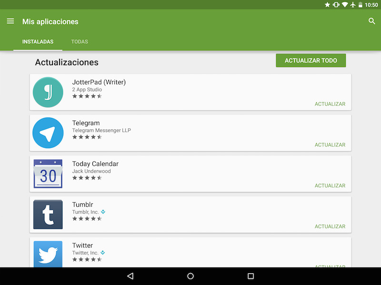Tap the Twitter, Inc. verified badge
The height and width of the screenshot is (285, 381).
103,253
